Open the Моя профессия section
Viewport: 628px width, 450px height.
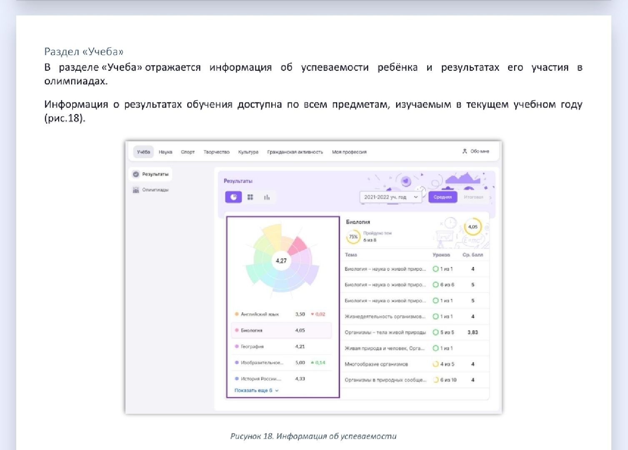point(349,152)
